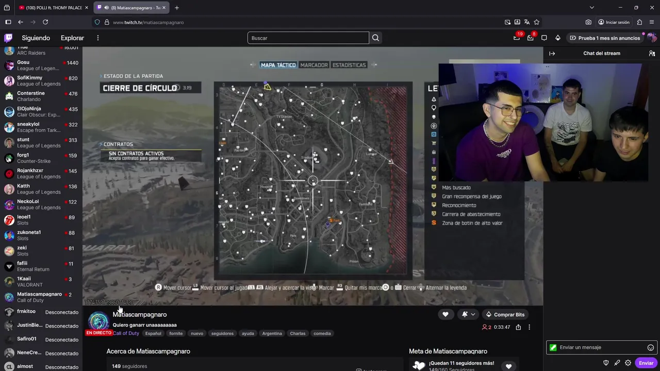
Task: Open the user avatar menu
Action: coord(652,38)
